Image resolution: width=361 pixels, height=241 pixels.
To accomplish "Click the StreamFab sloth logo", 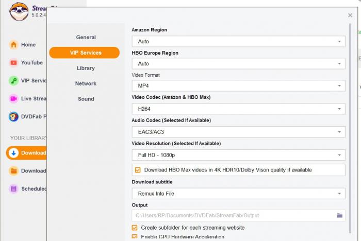I will [x=18, y=11].
